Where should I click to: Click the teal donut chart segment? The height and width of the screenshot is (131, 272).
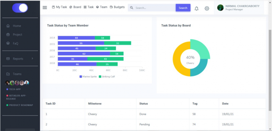point(200,68)
